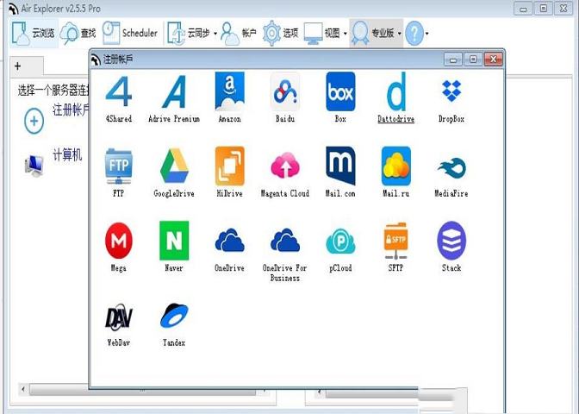Click the Dattodrive text label

(395, 119)
